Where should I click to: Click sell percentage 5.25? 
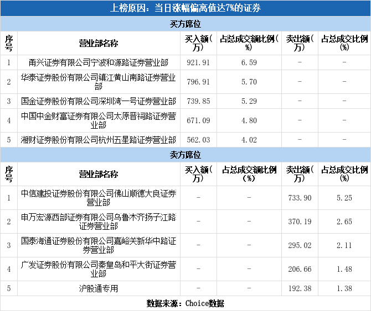click(x=344, y=198)
